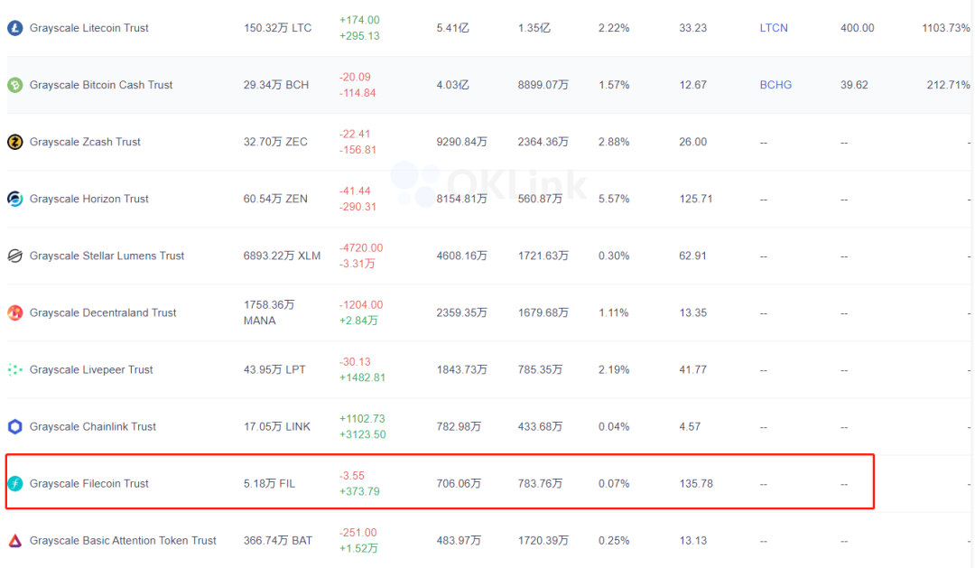This screenshot has width=975, height=568.
Task: Click the -156.81 Zcash change value
Action: tap(357, 150)
